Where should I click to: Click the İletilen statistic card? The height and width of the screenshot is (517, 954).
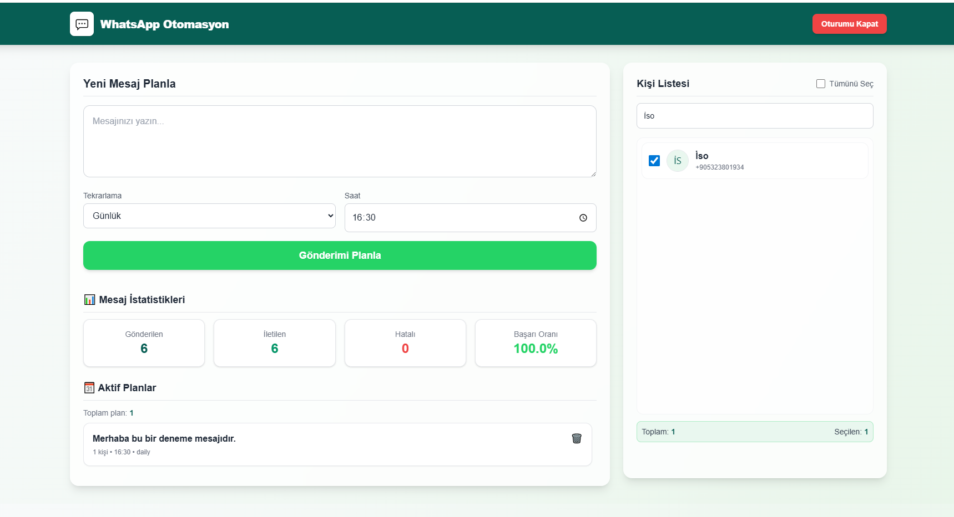(x=275, y=343)
